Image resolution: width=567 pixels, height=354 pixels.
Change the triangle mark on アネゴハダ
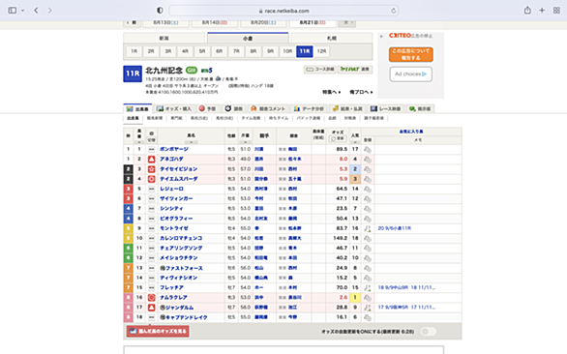click(152, 159)
